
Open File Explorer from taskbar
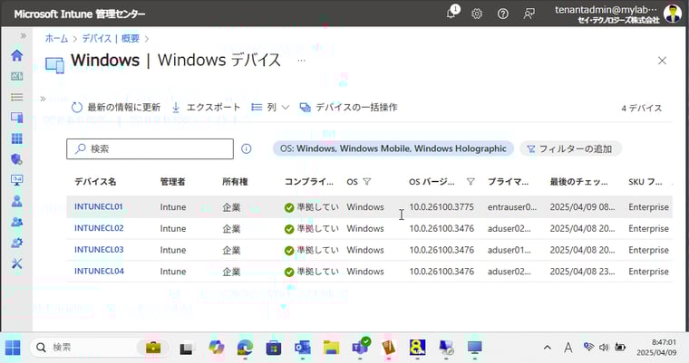(x=331, y=348)
